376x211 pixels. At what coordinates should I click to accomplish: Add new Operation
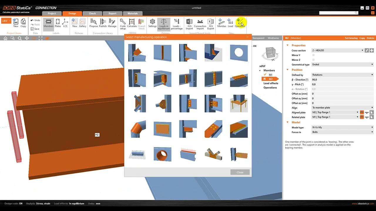point(240,23)
